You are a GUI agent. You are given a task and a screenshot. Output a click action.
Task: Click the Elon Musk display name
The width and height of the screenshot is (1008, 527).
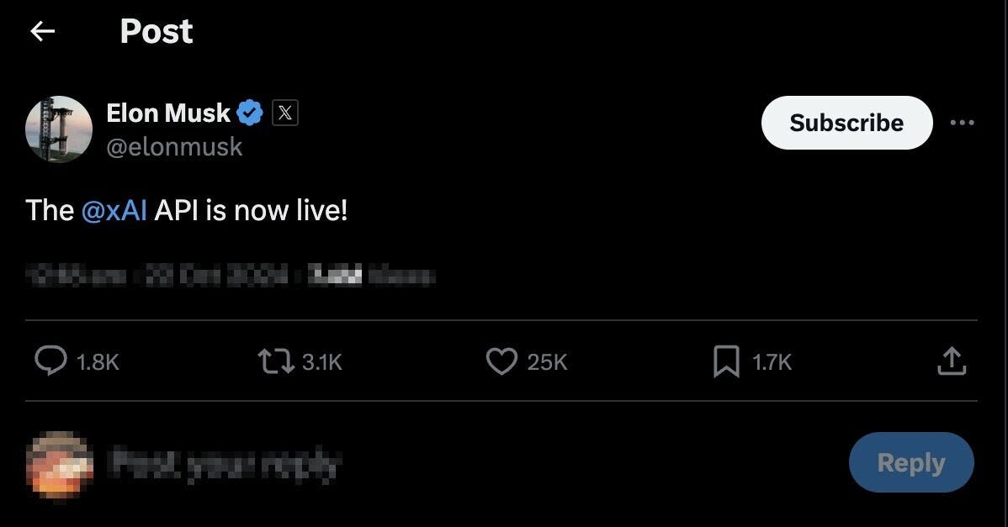tap(168, 113)
